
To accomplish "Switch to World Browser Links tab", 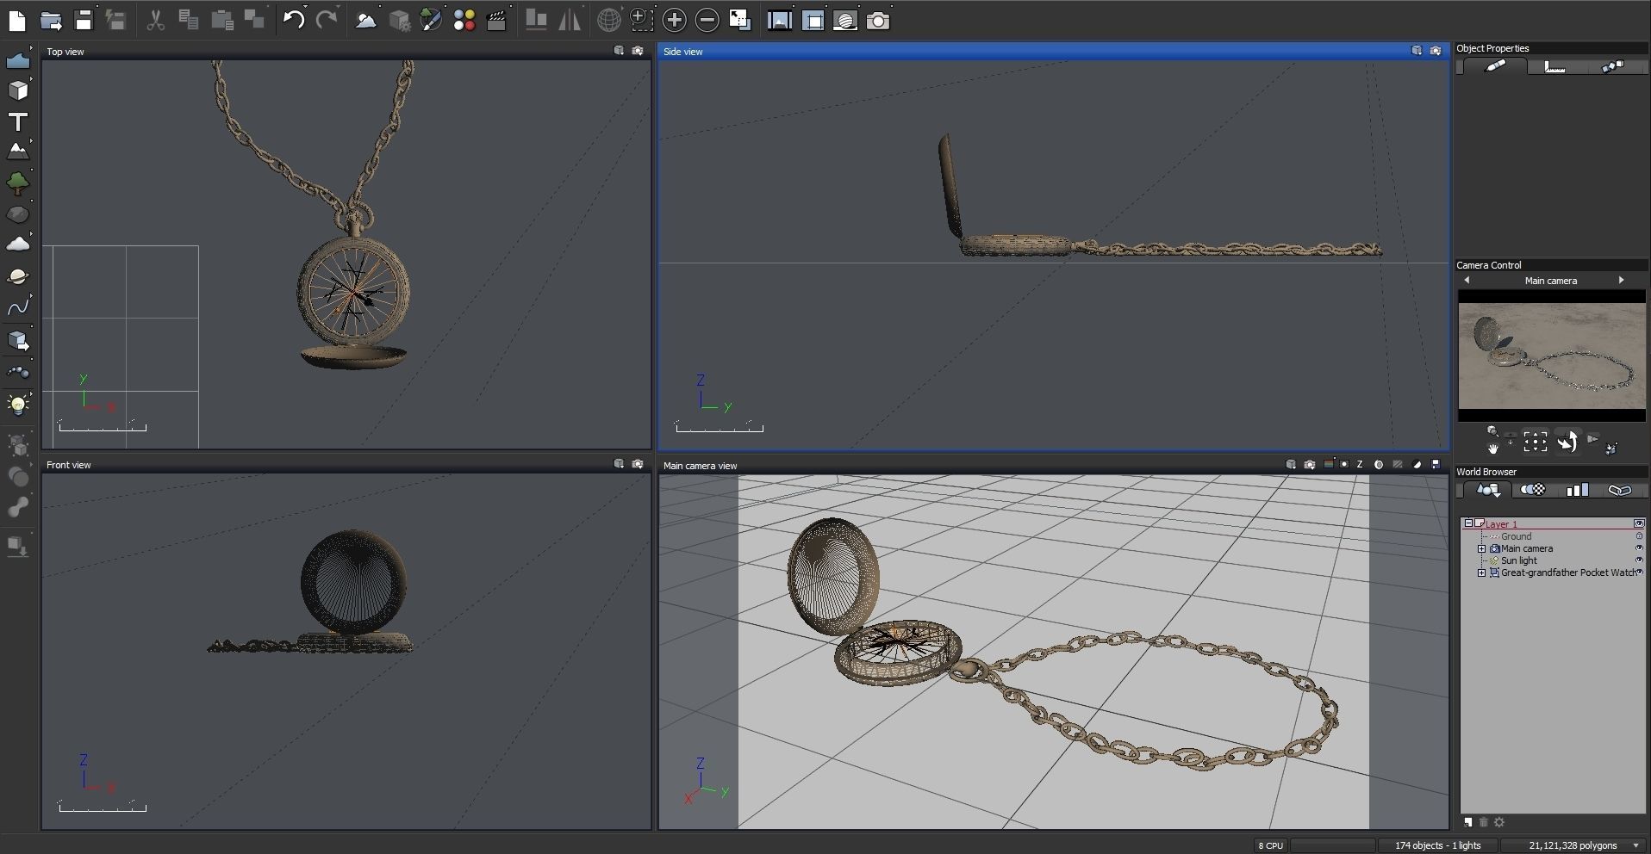I will coord(1620,490).
